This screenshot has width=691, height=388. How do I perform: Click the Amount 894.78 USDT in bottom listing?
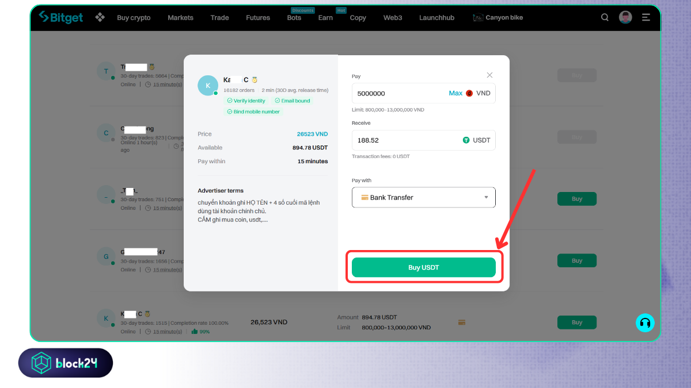[367, 317]
